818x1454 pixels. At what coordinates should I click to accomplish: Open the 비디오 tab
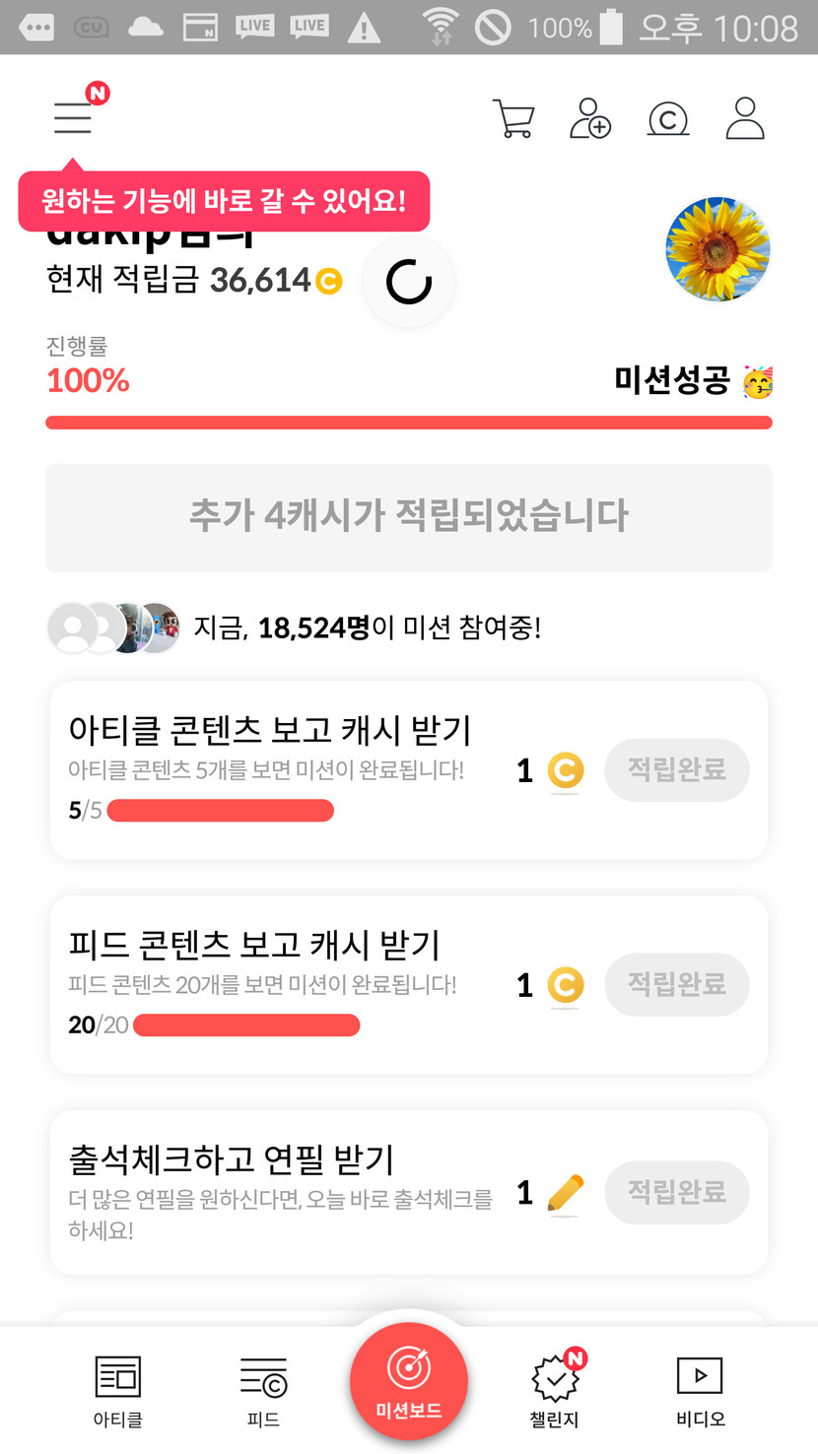pos(700,1391)
